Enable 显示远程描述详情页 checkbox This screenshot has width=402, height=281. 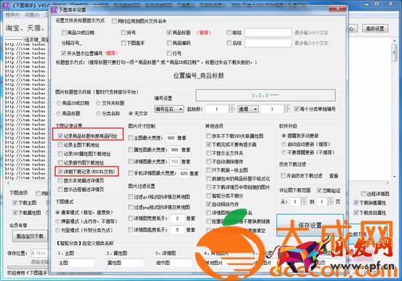(60, 190)
